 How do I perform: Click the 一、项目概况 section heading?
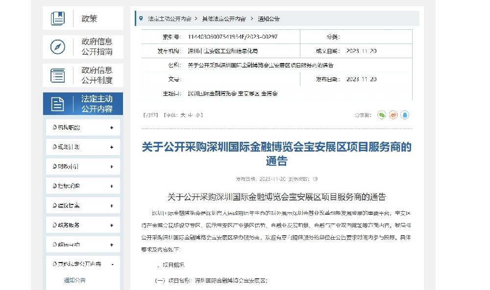point(171,265)
